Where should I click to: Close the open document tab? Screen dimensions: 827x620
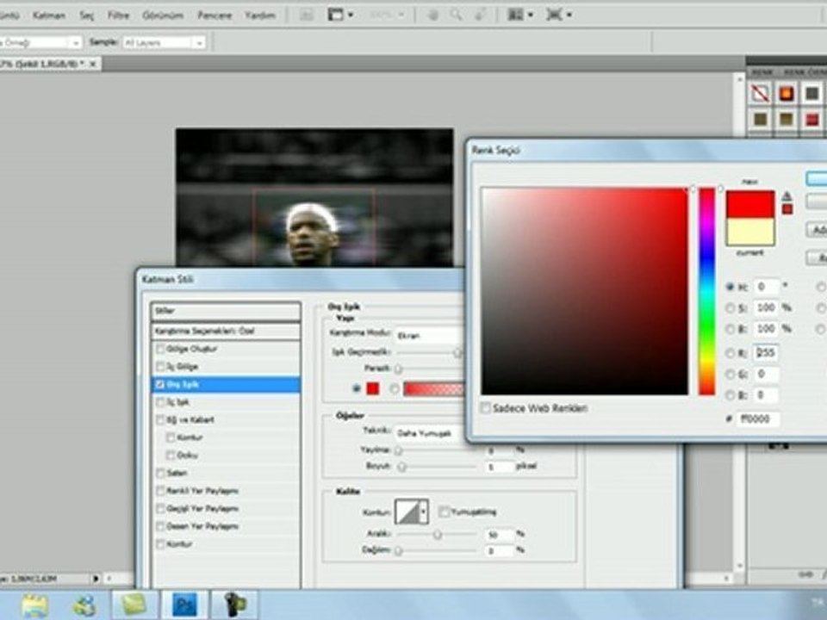click(93, 64)
